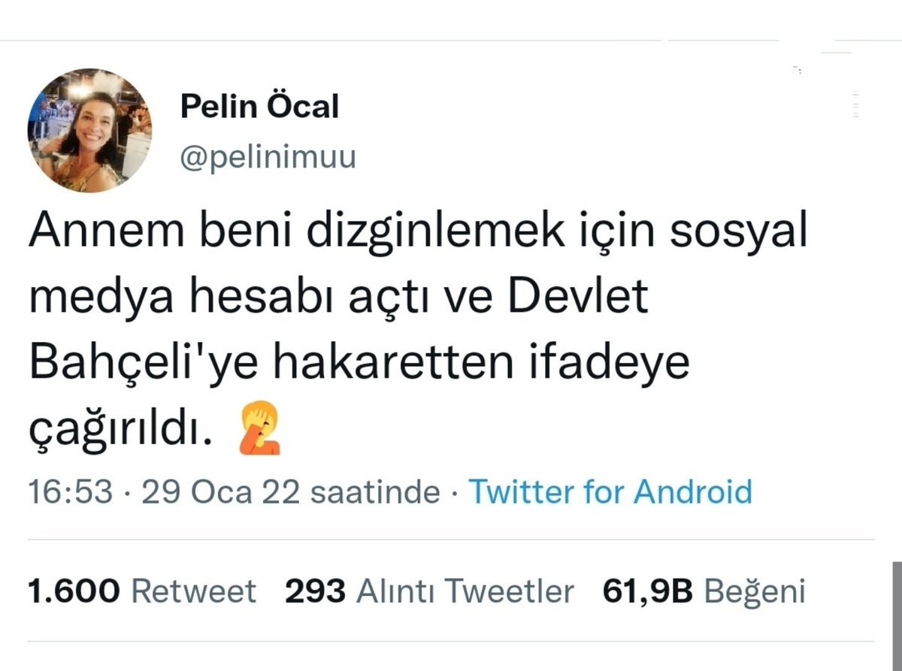Show the 61,9B Beğeni list
Screen dimensions: 902x671
704,591
